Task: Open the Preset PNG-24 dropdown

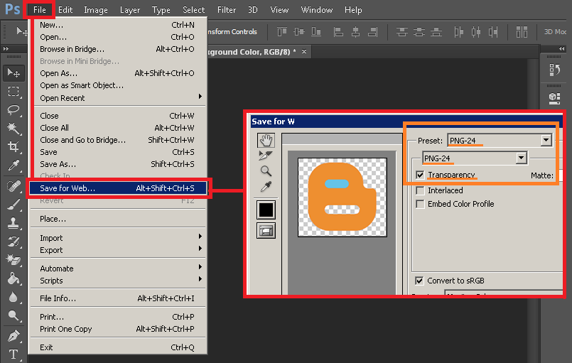Action: (x=500, y=141)
